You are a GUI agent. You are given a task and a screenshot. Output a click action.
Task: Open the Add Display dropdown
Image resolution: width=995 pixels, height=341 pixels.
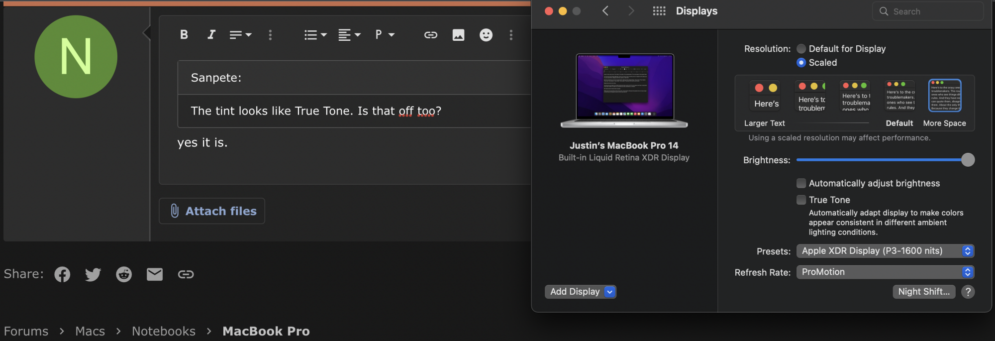point(581,292)
